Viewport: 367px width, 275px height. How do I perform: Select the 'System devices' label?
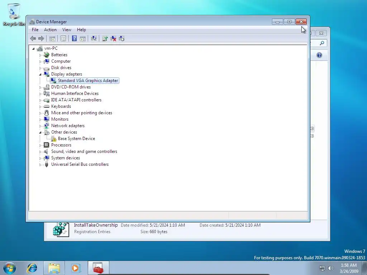coord(66,158)
